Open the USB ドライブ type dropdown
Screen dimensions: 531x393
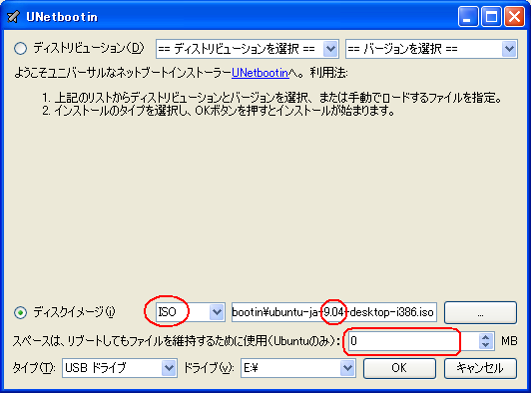click(x=119, y=368)
